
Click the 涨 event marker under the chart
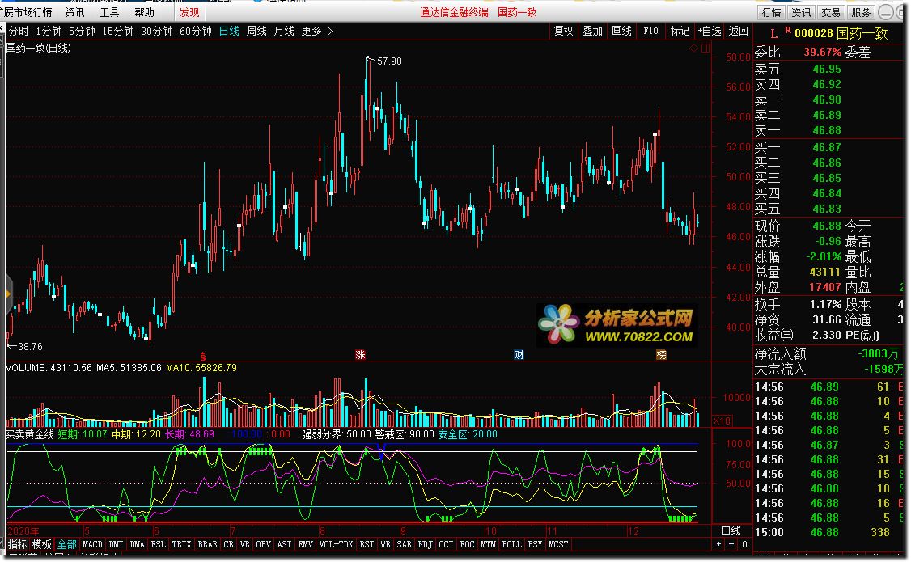click(360, 355)
